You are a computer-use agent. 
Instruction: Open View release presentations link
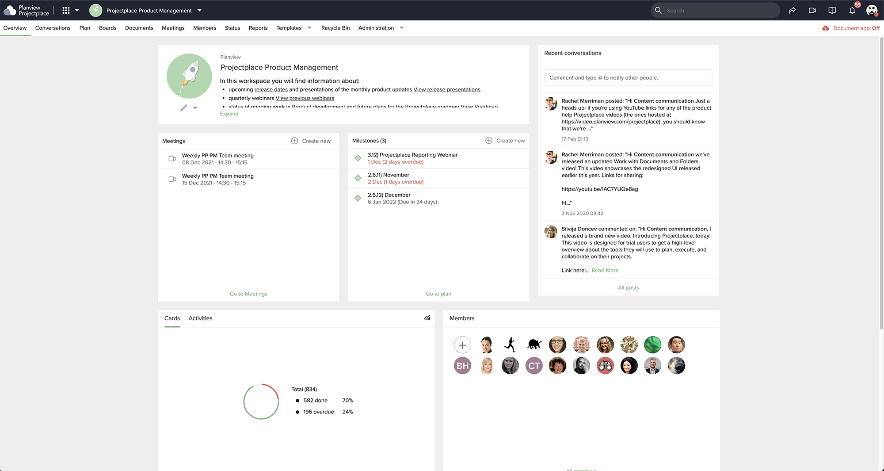447,89
